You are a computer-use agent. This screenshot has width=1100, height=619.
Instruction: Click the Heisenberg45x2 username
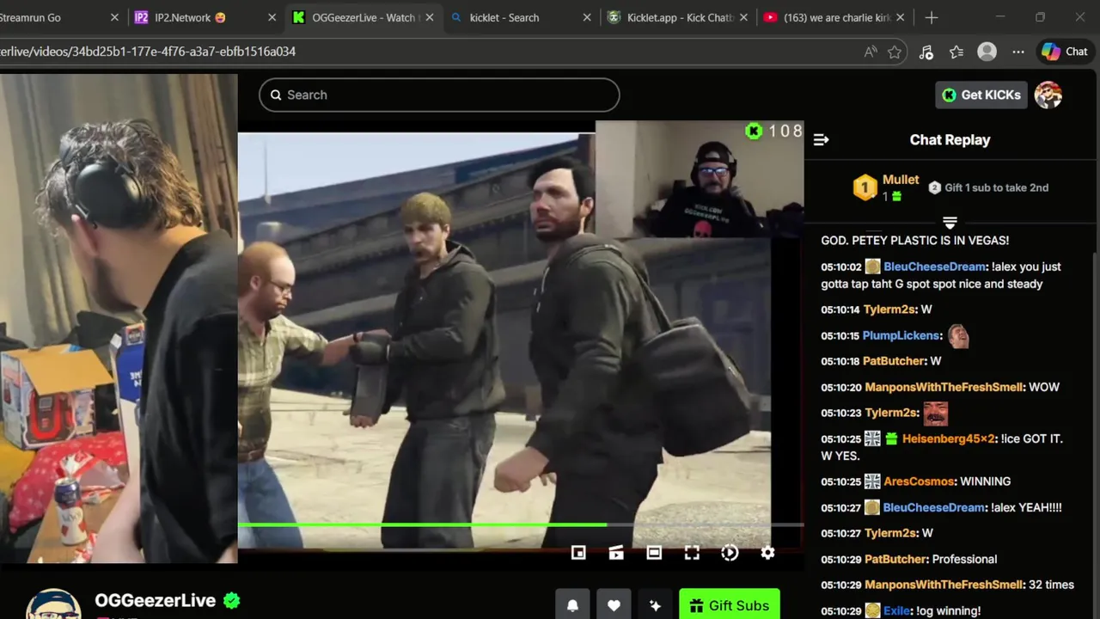tap(949, 438)
